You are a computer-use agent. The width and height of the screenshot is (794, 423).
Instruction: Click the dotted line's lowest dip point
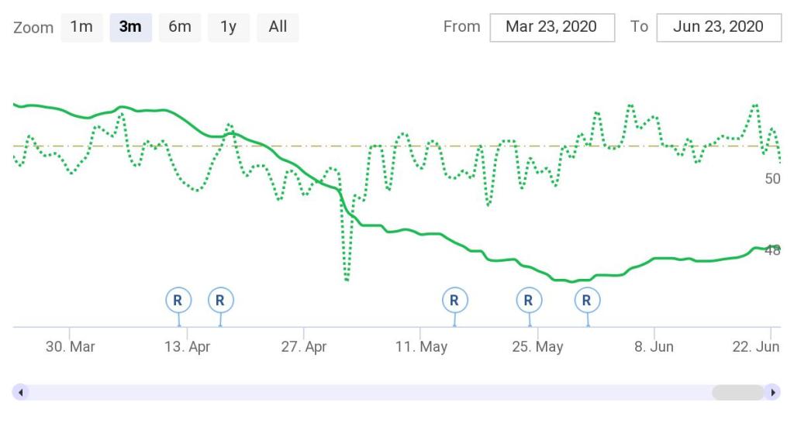click(x=346, y=279)
